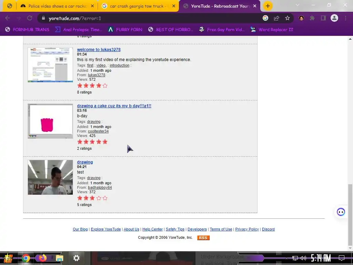Open the Word Replacer II bookmark

point(272,30)
